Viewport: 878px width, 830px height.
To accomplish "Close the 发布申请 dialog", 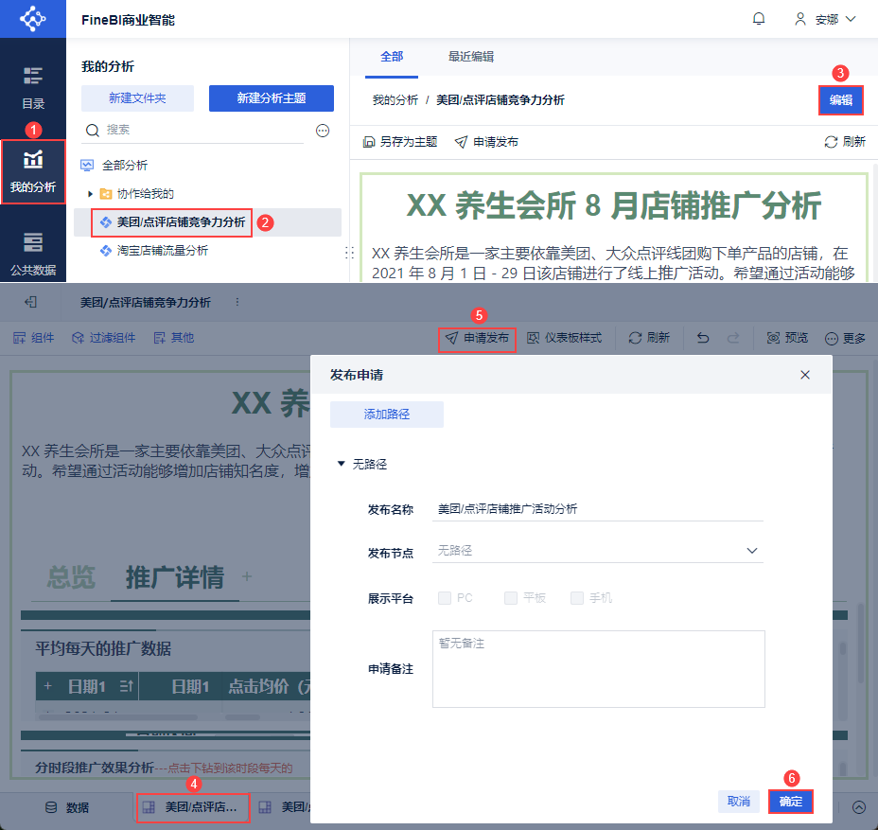I will point(805,375).
